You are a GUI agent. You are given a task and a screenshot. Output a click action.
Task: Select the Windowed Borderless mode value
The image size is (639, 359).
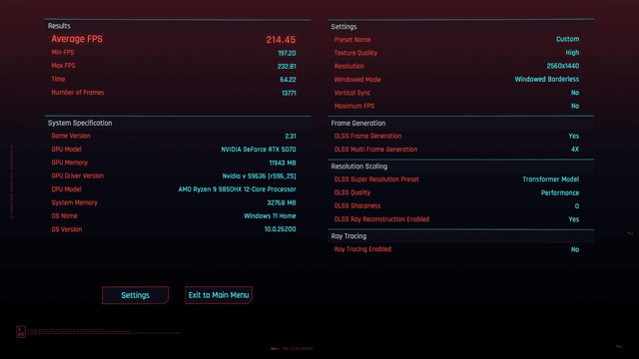click(547, 80)
